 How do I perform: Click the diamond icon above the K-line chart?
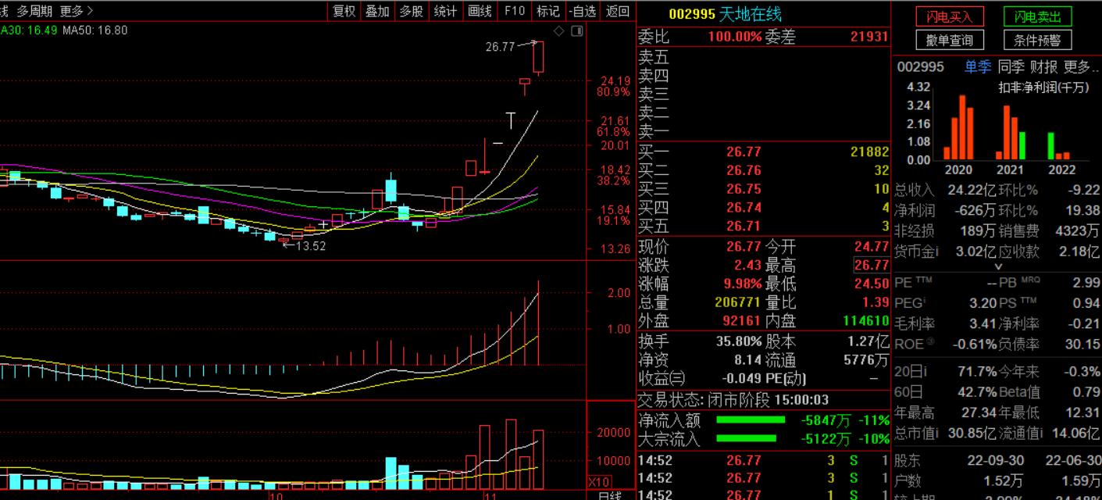[x=558, y=30]
